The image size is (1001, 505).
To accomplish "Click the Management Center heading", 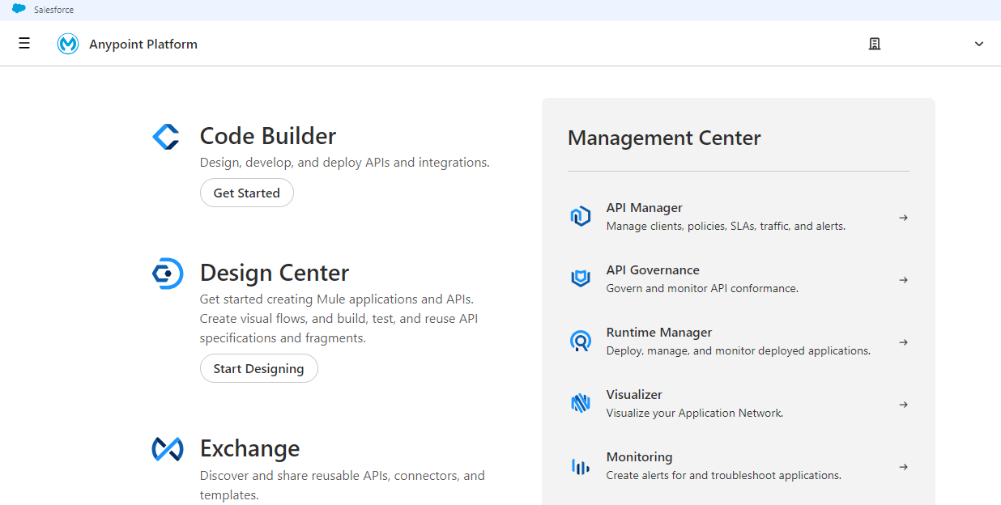I will (x=664, y=138).
